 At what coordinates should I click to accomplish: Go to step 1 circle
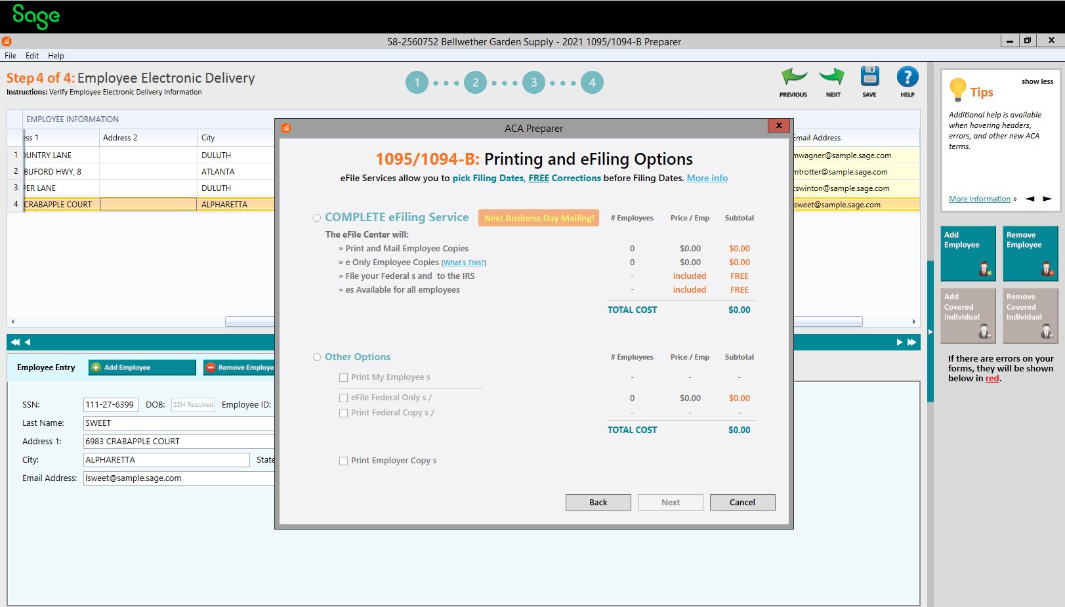click(417, 83)
